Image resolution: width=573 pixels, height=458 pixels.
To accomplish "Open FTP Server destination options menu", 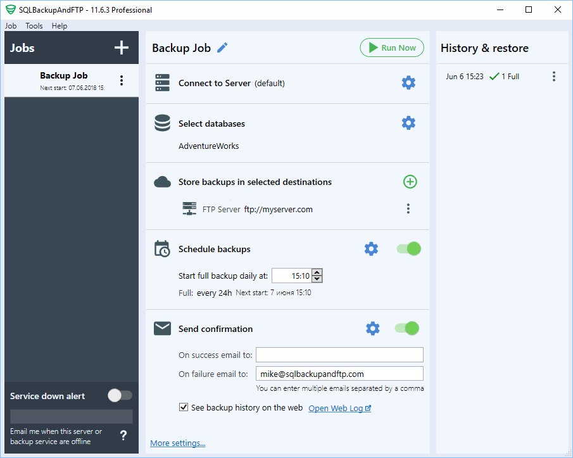I will [x=408, y=208].
